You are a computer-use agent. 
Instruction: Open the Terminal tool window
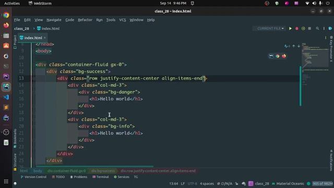click(101, 177)
